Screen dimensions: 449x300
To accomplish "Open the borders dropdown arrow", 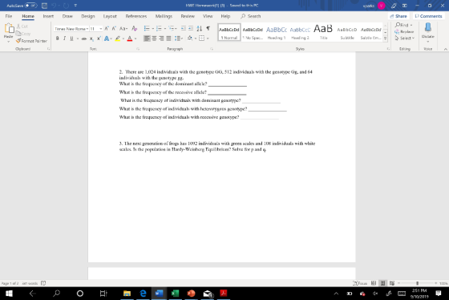I will (x=208, y=39).
